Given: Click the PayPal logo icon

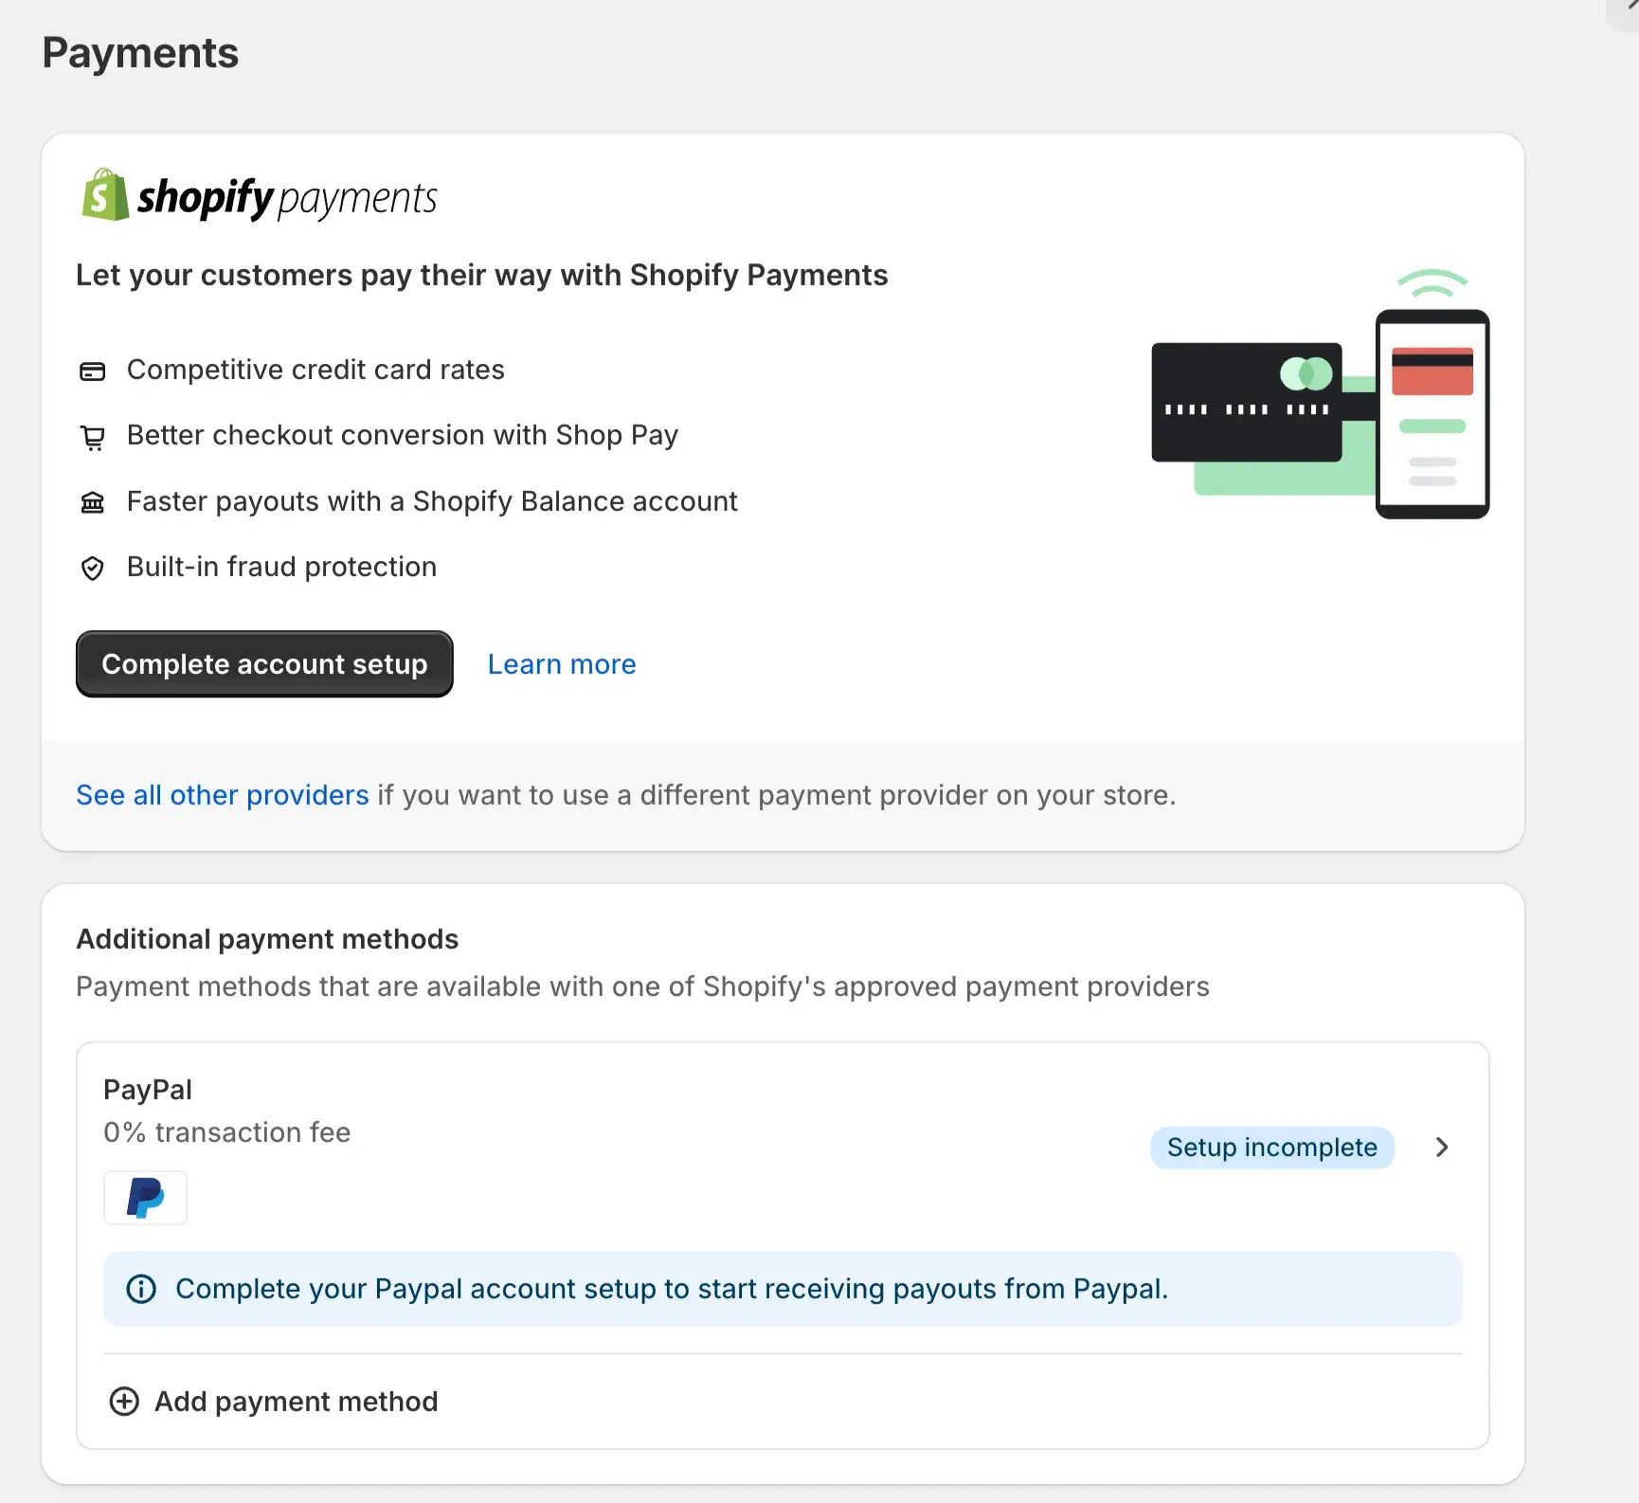Looking at the screenshot, I should coord(145,1198).
